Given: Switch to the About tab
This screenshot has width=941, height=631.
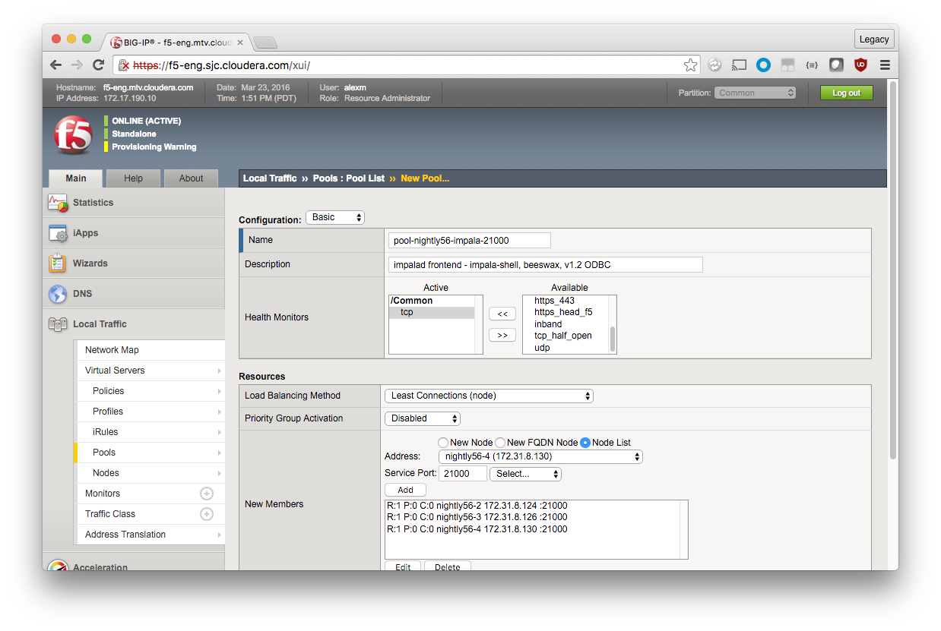Looking at the screenshot, I should [x=191, y=178].
